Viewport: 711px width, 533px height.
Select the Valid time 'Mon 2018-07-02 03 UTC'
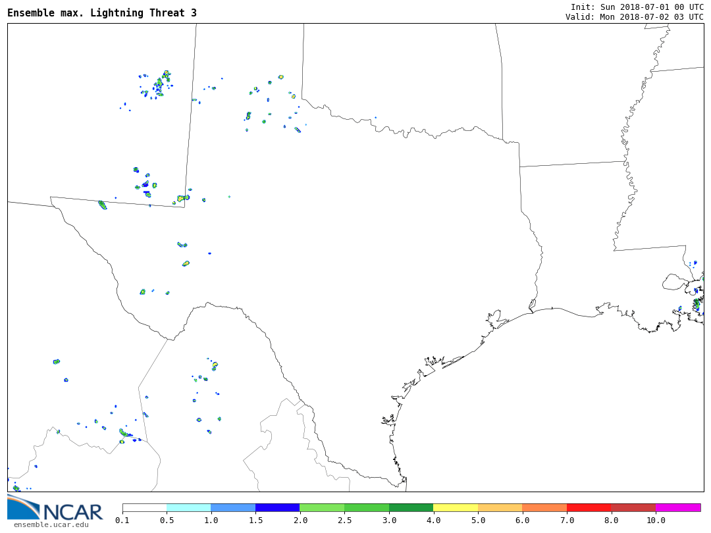(651, 17)
